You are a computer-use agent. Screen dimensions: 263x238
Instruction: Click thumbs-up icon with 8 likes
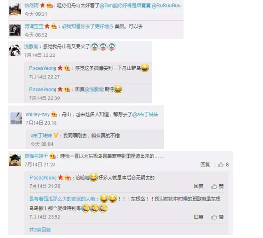(220, 165)
